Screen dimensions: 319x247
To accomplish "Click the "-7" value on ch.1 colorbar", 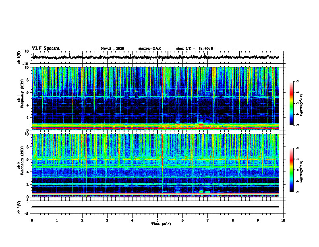I will (297, 125).
